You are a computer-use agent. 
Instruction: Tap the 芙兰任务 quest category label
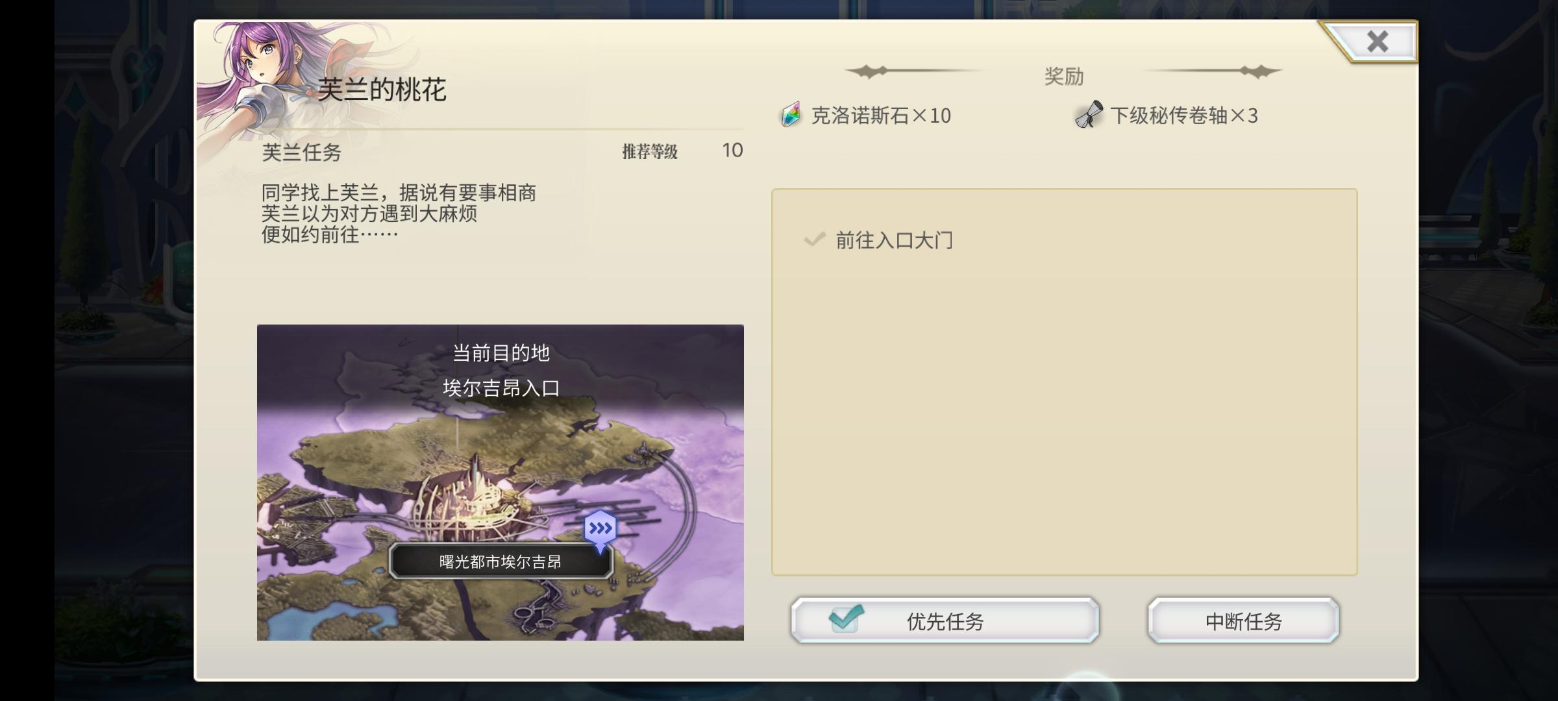[301, 153]
